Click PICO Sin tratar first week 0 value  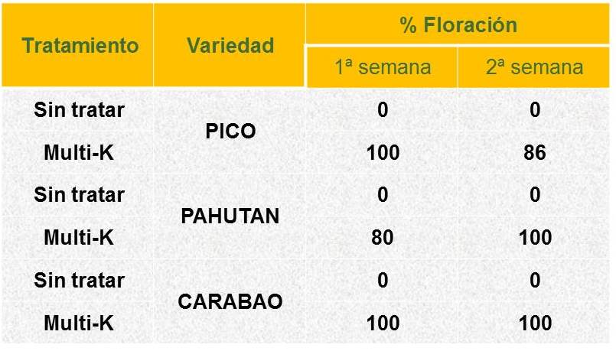point(383,109)
